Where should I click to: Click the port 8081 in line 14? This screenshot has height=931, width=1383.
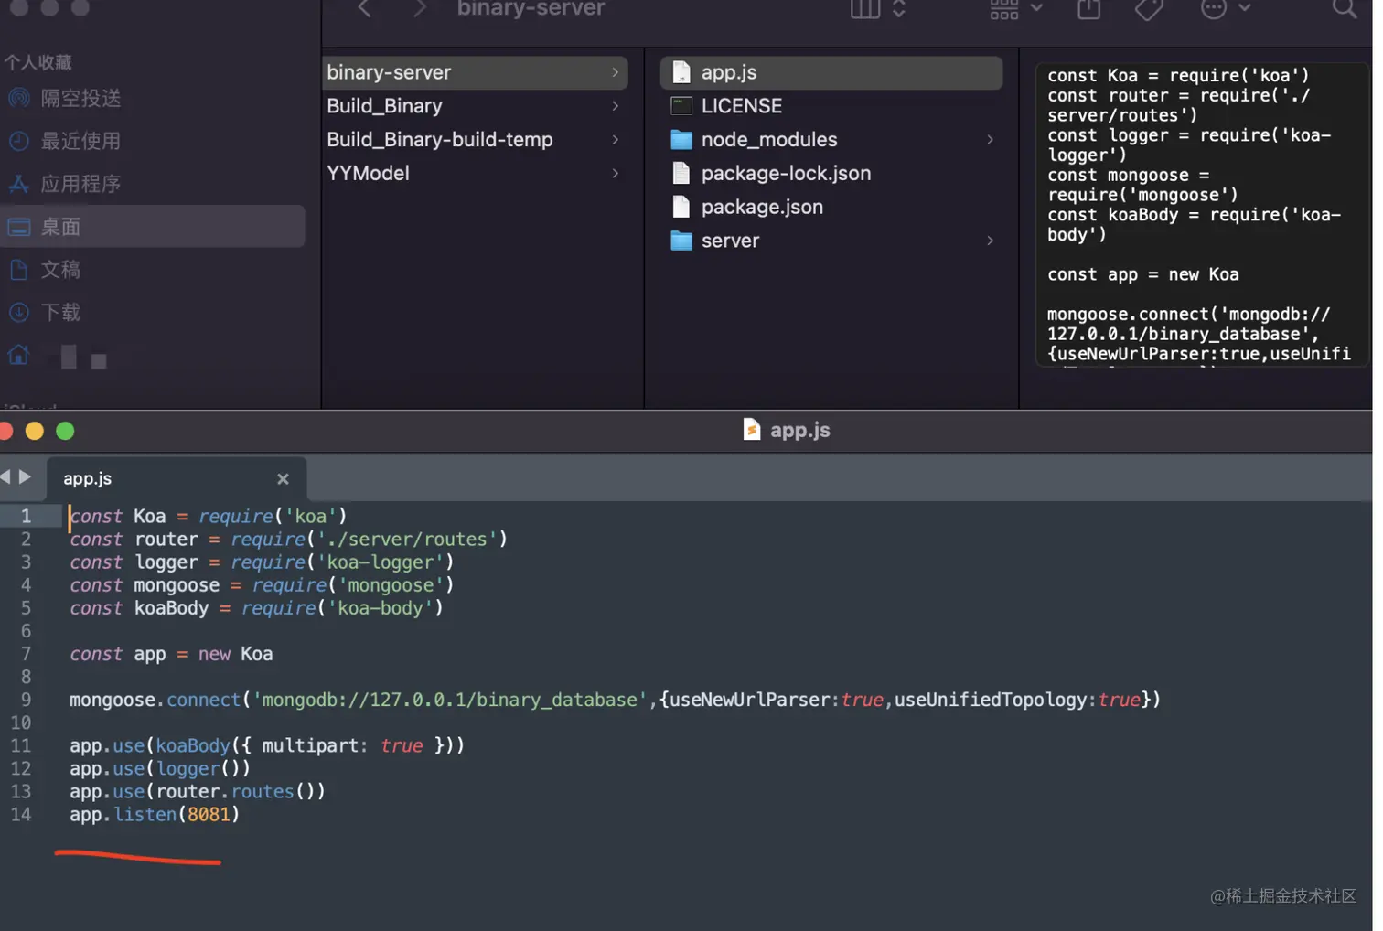tap(209, 814)
